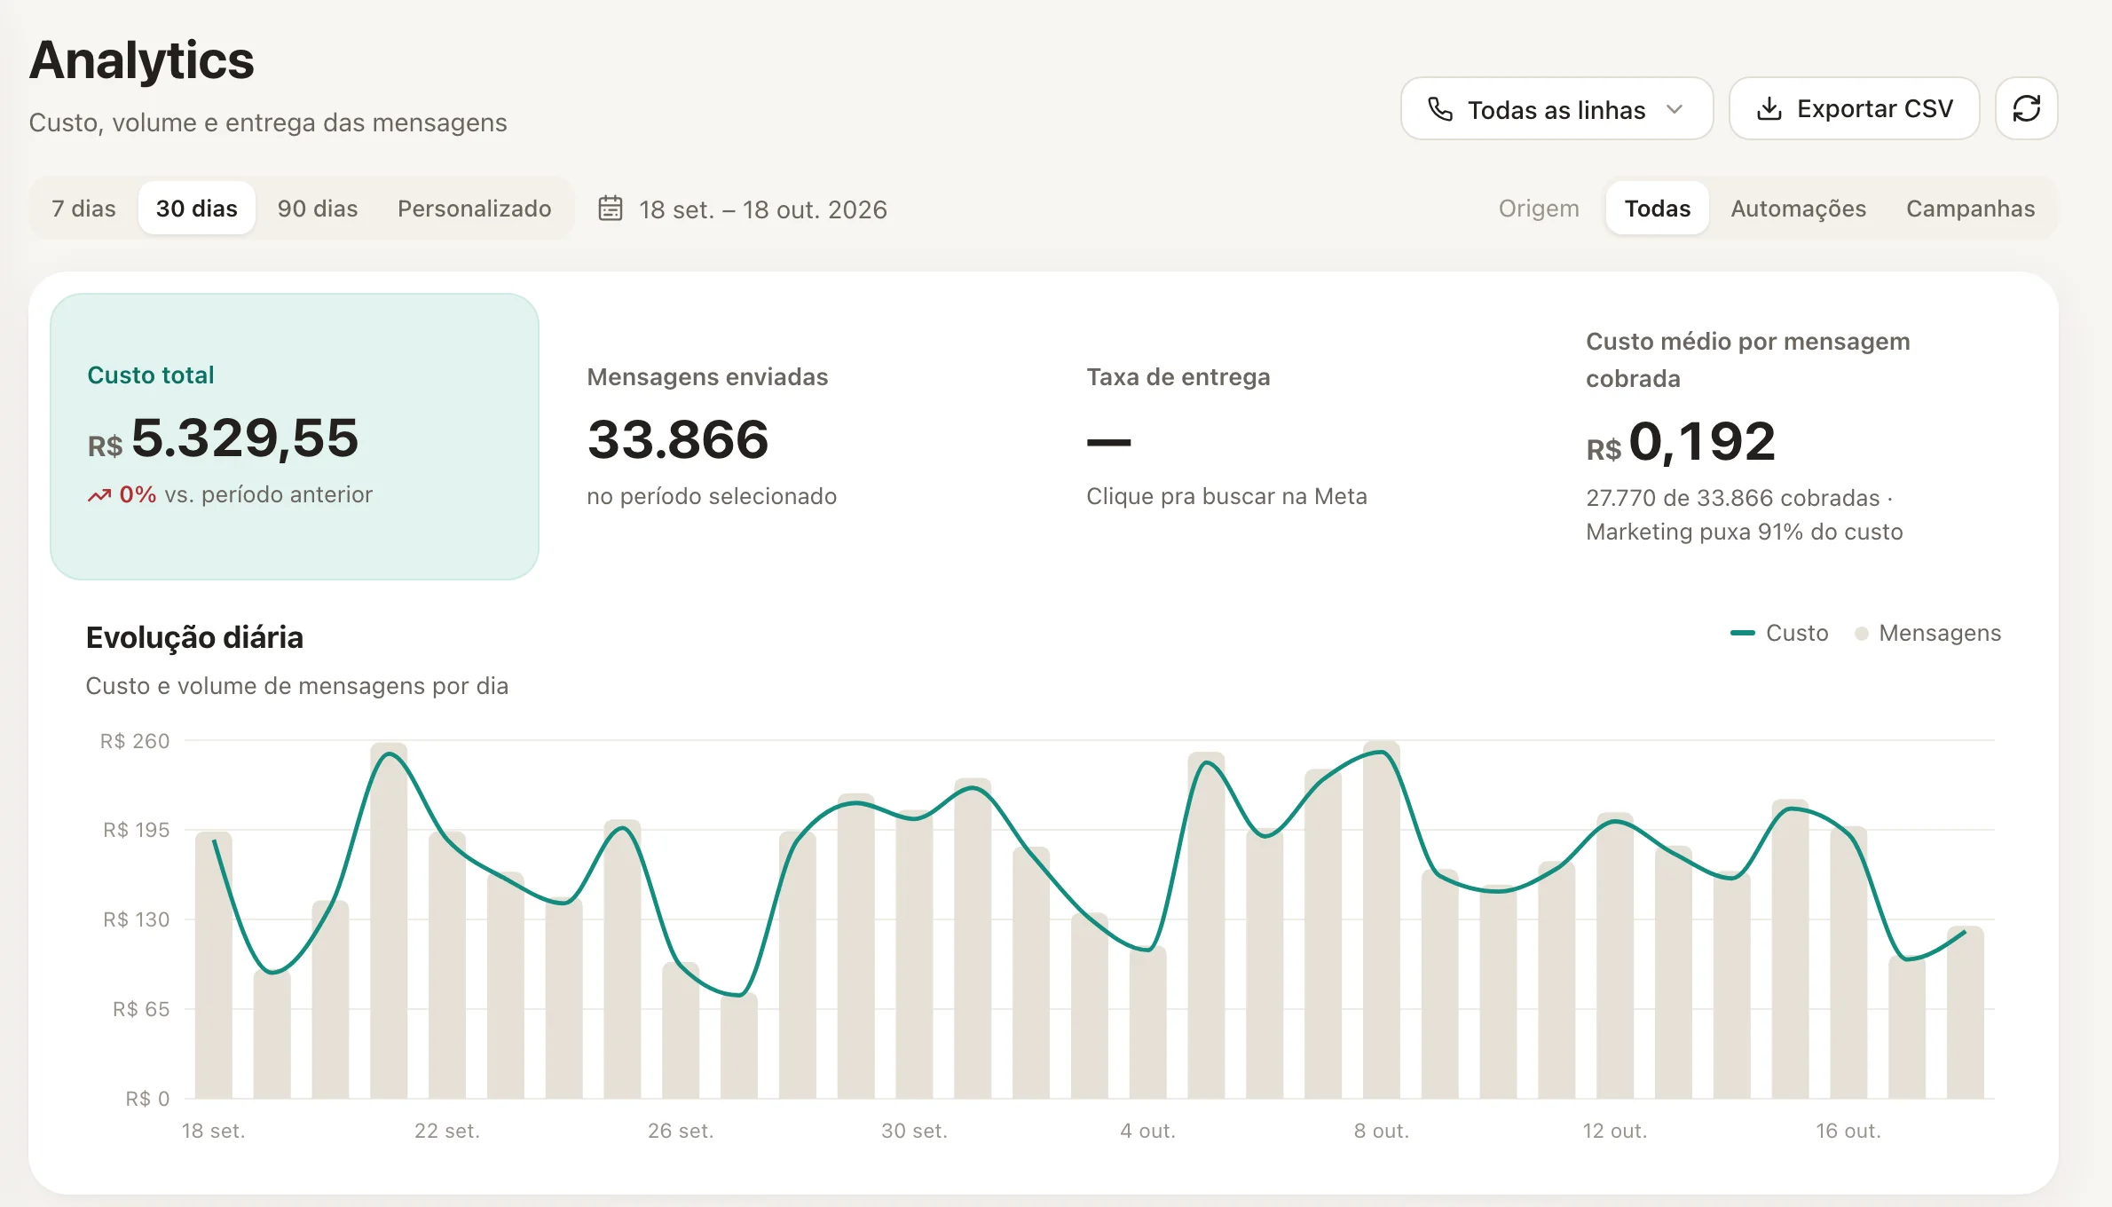The width and height of the screenshot is (2112, 1207).
Task: Click the 16 out. x-axis label
Action: [x=1848, y=1131]
